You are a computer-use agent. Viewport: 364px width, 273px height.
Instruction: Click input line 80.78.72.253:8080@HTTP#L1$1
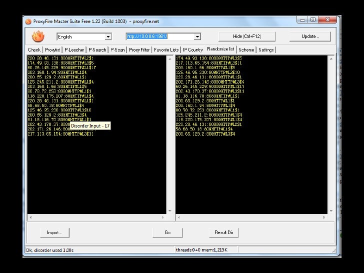[59, 91]
